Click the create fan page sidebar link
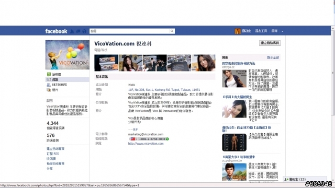335x188 pixels. [x=55, y=149]
